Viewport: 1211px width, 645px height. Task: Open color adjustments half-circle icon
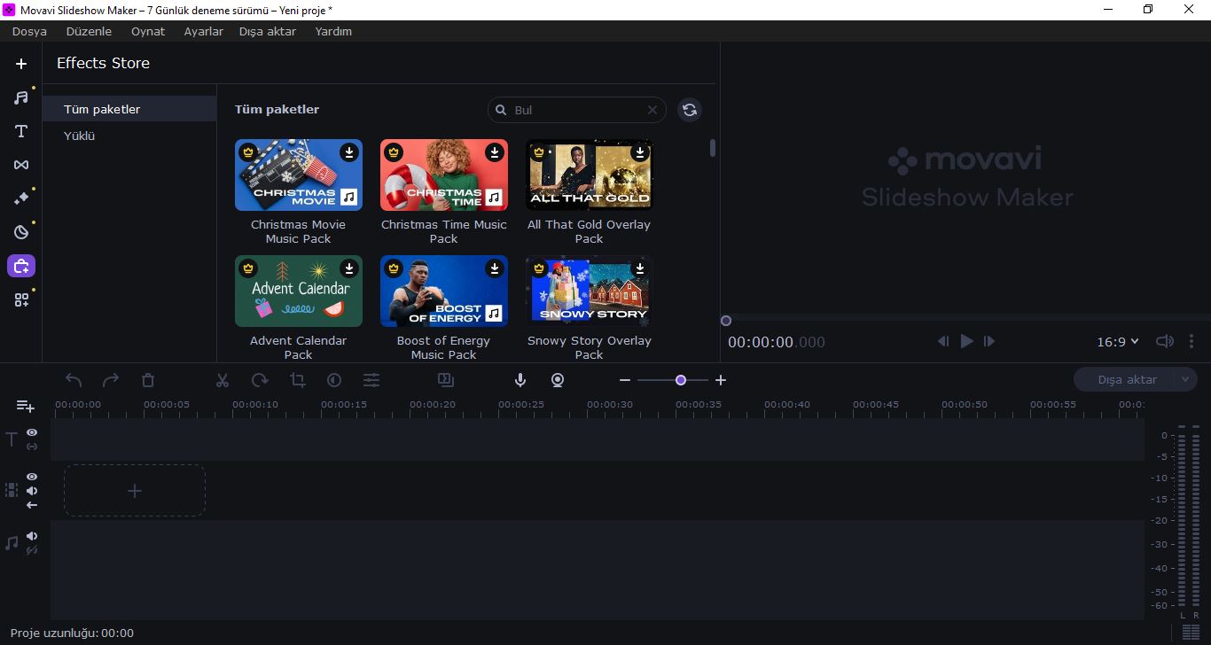click(x=334, y=380)
